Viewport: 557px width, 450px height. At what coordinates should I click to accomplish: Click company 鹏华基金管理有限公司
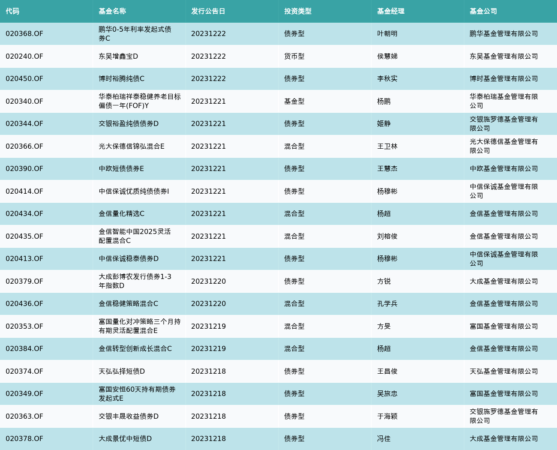point(504,34)
